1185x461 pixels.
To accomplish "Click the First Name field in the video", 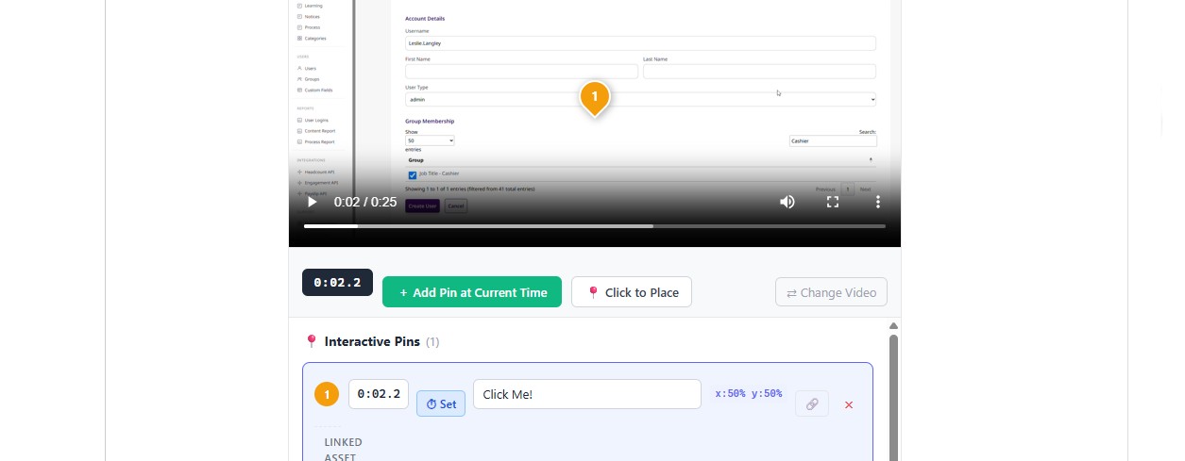I will pos(521,72).
